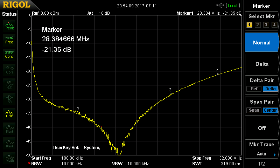Select marker 3 in Select Mkr

[x=266, y=25]
